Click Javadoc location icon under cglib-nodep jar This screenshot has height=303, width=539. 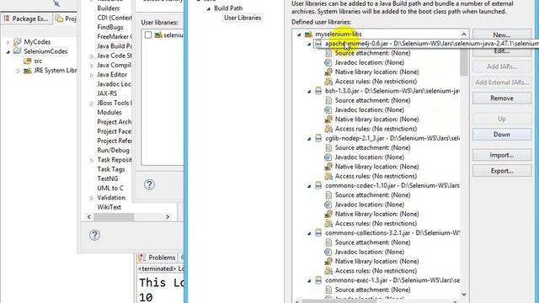328,157
